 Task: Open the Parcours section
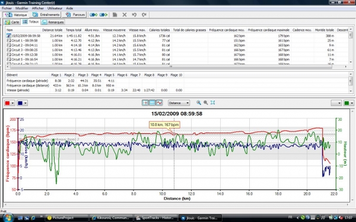pyautogui.click(x=75, y=15)
